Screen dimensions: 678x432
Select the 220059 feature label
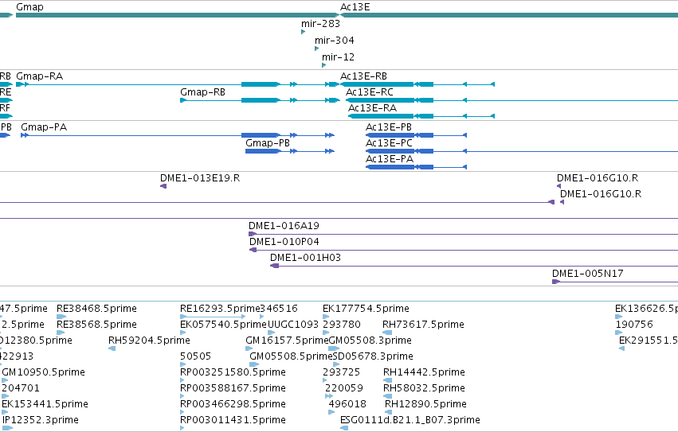tap(343, 388)
